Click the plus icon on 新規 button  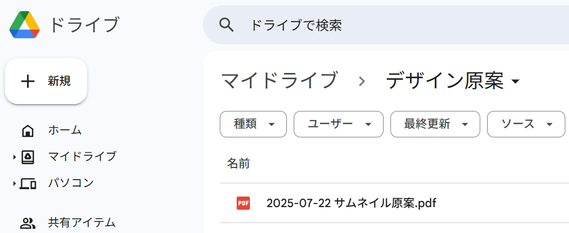(x=27, y=81)
